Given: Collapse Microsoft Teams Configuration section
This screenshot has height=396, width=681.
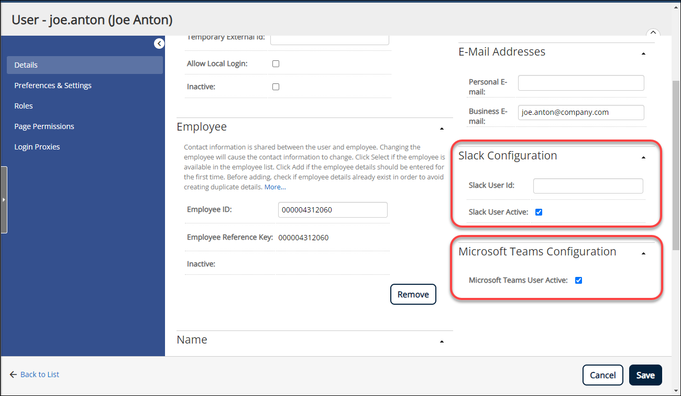Looking at the screenshot, I should pyautogui.click(x=643, y=253).
